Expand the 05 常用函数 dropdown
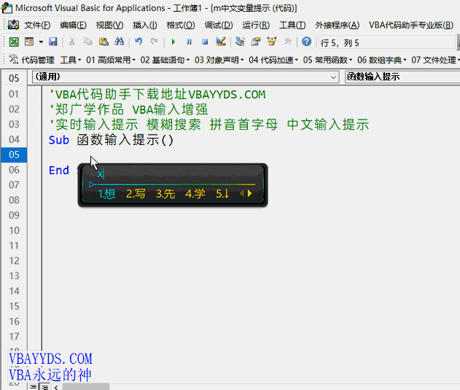460x390 pixels. click(x=327, y=60)
